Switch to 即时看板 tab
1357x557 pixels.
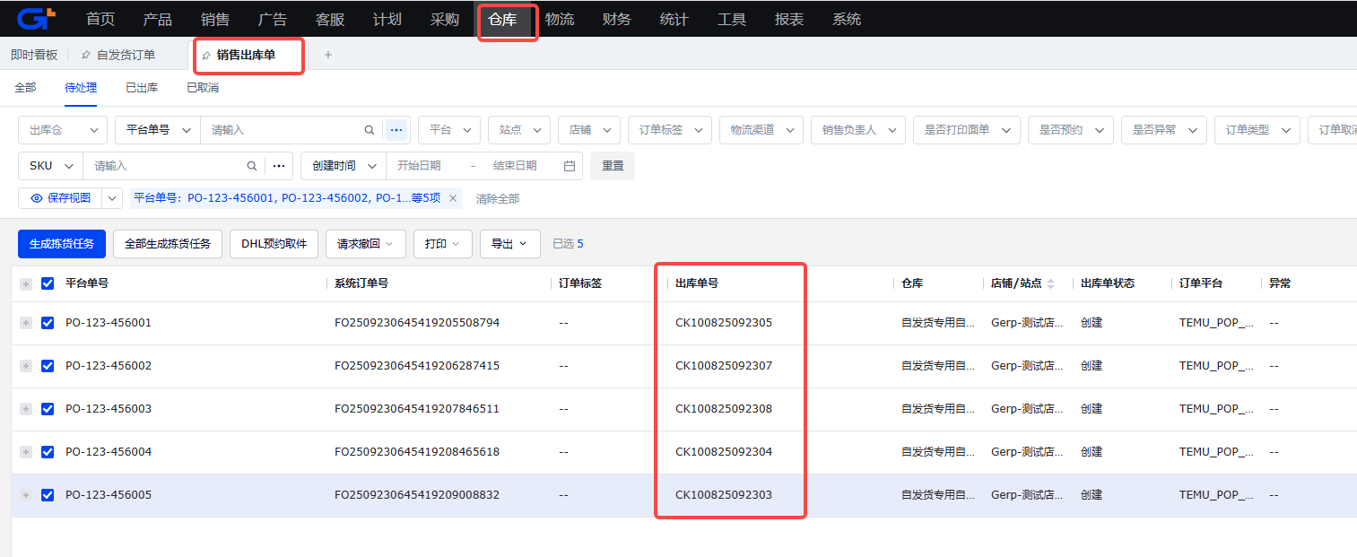click(34, 55)
